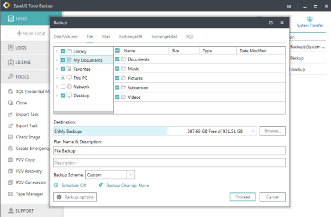Open the P2V Recovery icon
331x217 pixels.
pos(10,171)
